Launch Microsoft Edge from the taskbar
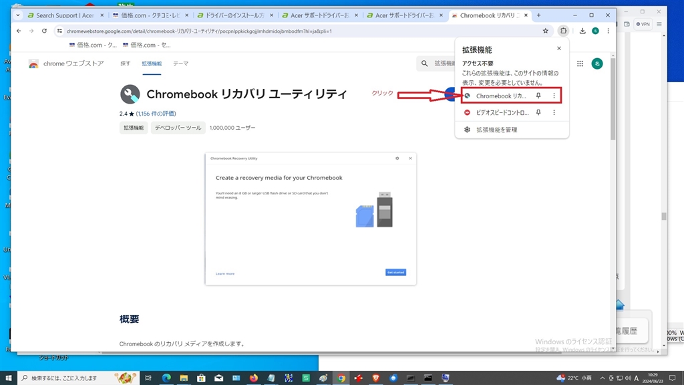 click(166, 378)
